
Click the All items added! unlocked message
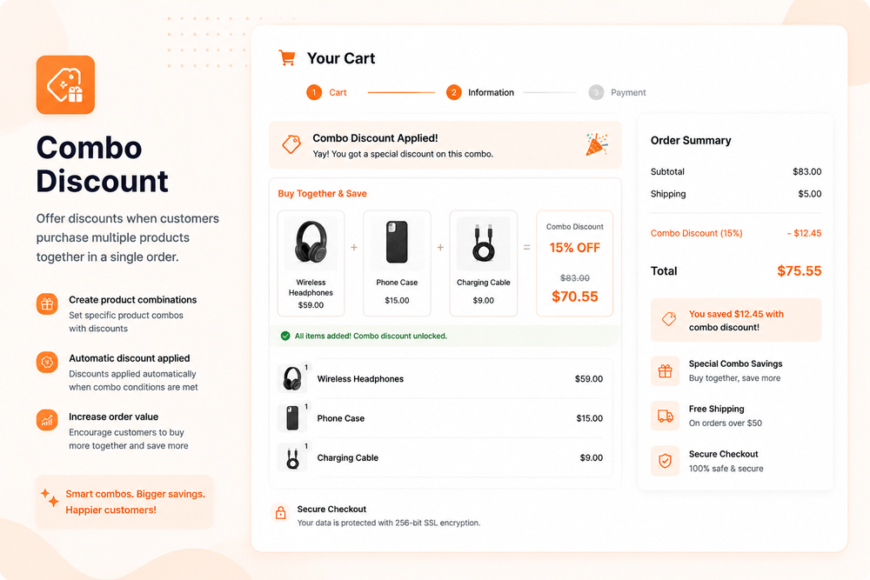[371, 336]
